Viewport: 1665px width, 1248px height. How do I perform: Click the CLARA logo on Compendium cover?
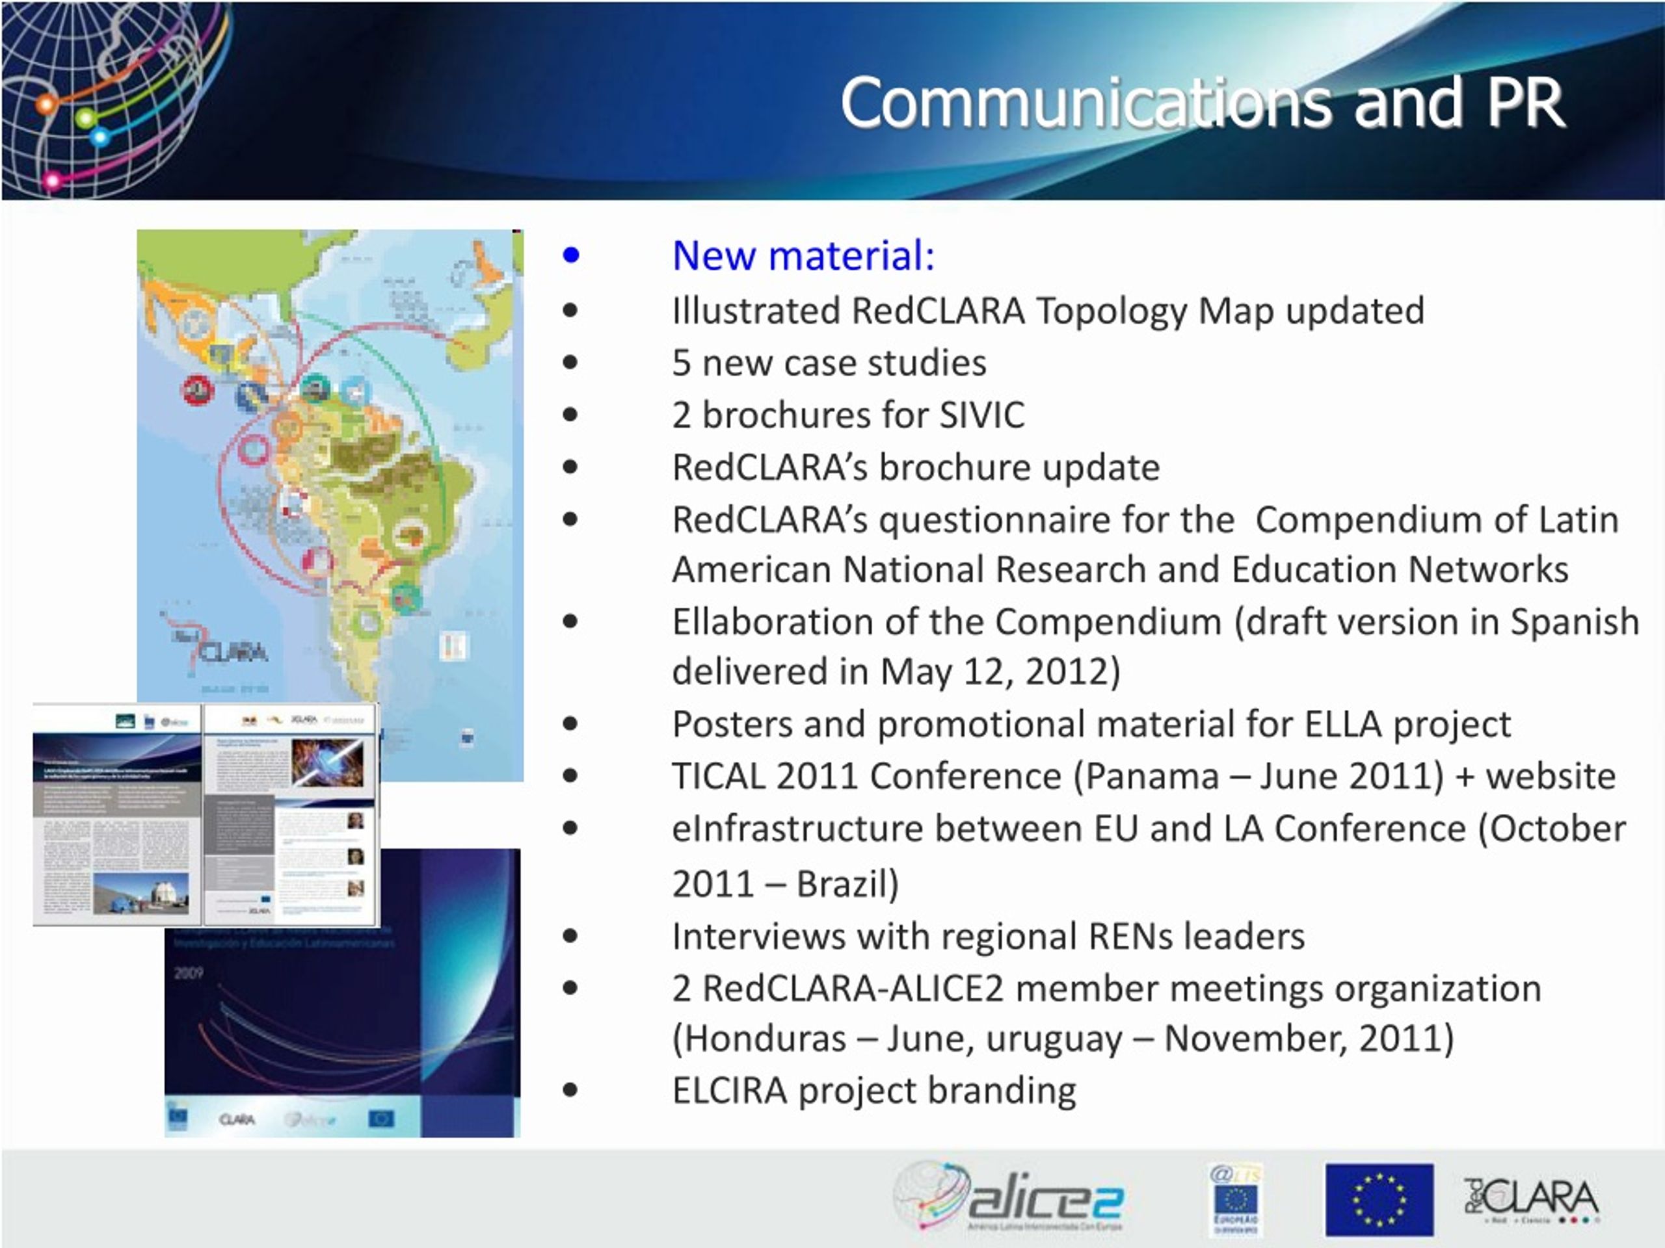[x=237, y=1119]
